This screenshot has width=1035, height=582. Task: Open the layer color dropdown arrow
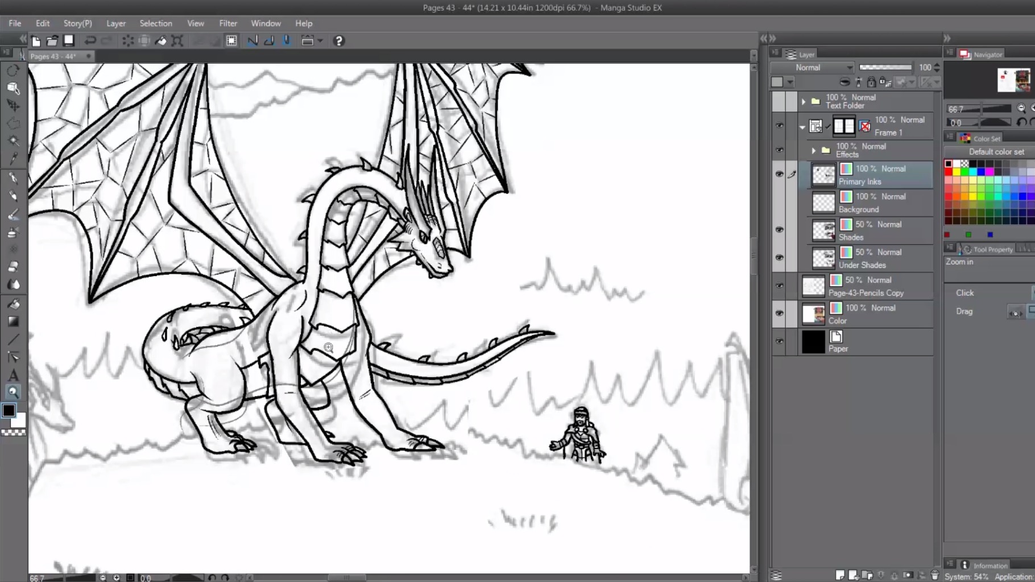[x=789, y=82]
